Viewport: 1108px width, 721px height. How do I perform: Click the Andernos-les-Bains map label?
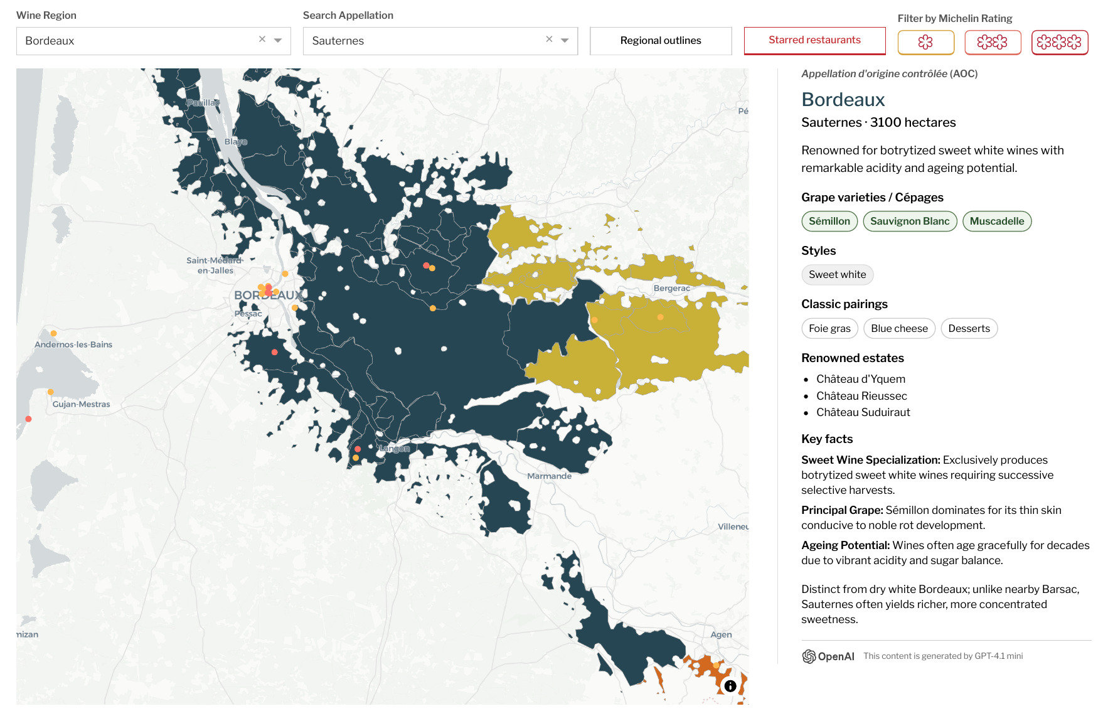(x=73, y=344)
